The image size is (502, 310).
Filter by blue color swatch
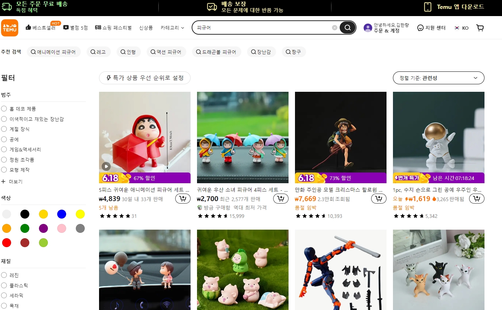click(62, 214)
